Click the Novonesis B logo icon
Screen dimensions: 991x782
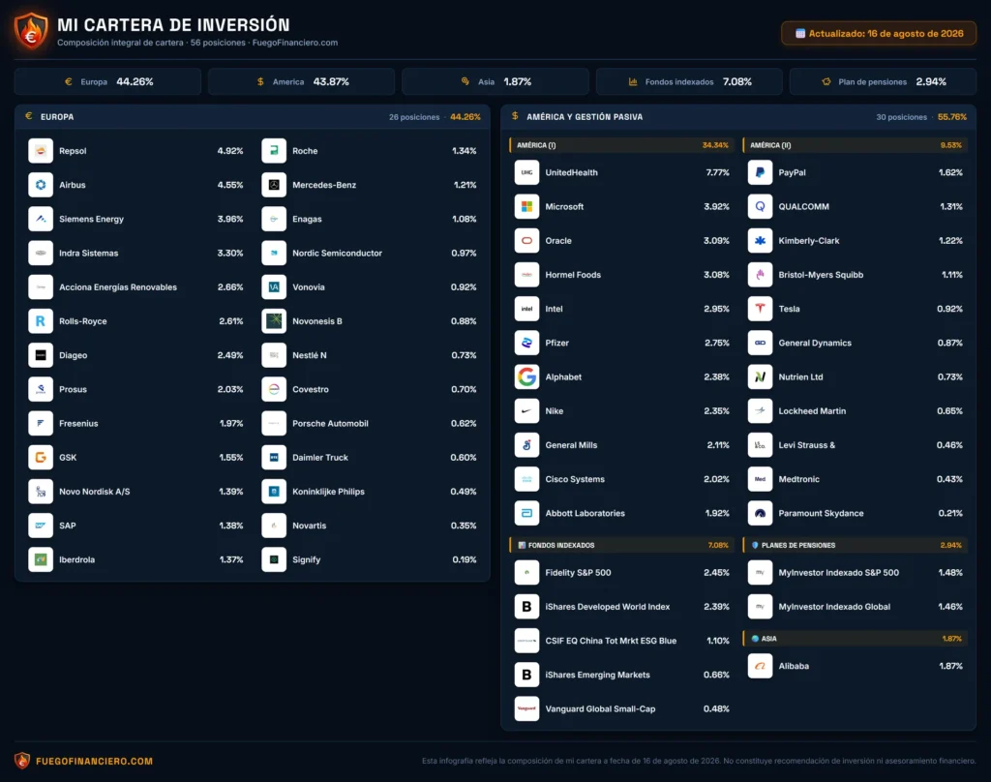[274, 321]
